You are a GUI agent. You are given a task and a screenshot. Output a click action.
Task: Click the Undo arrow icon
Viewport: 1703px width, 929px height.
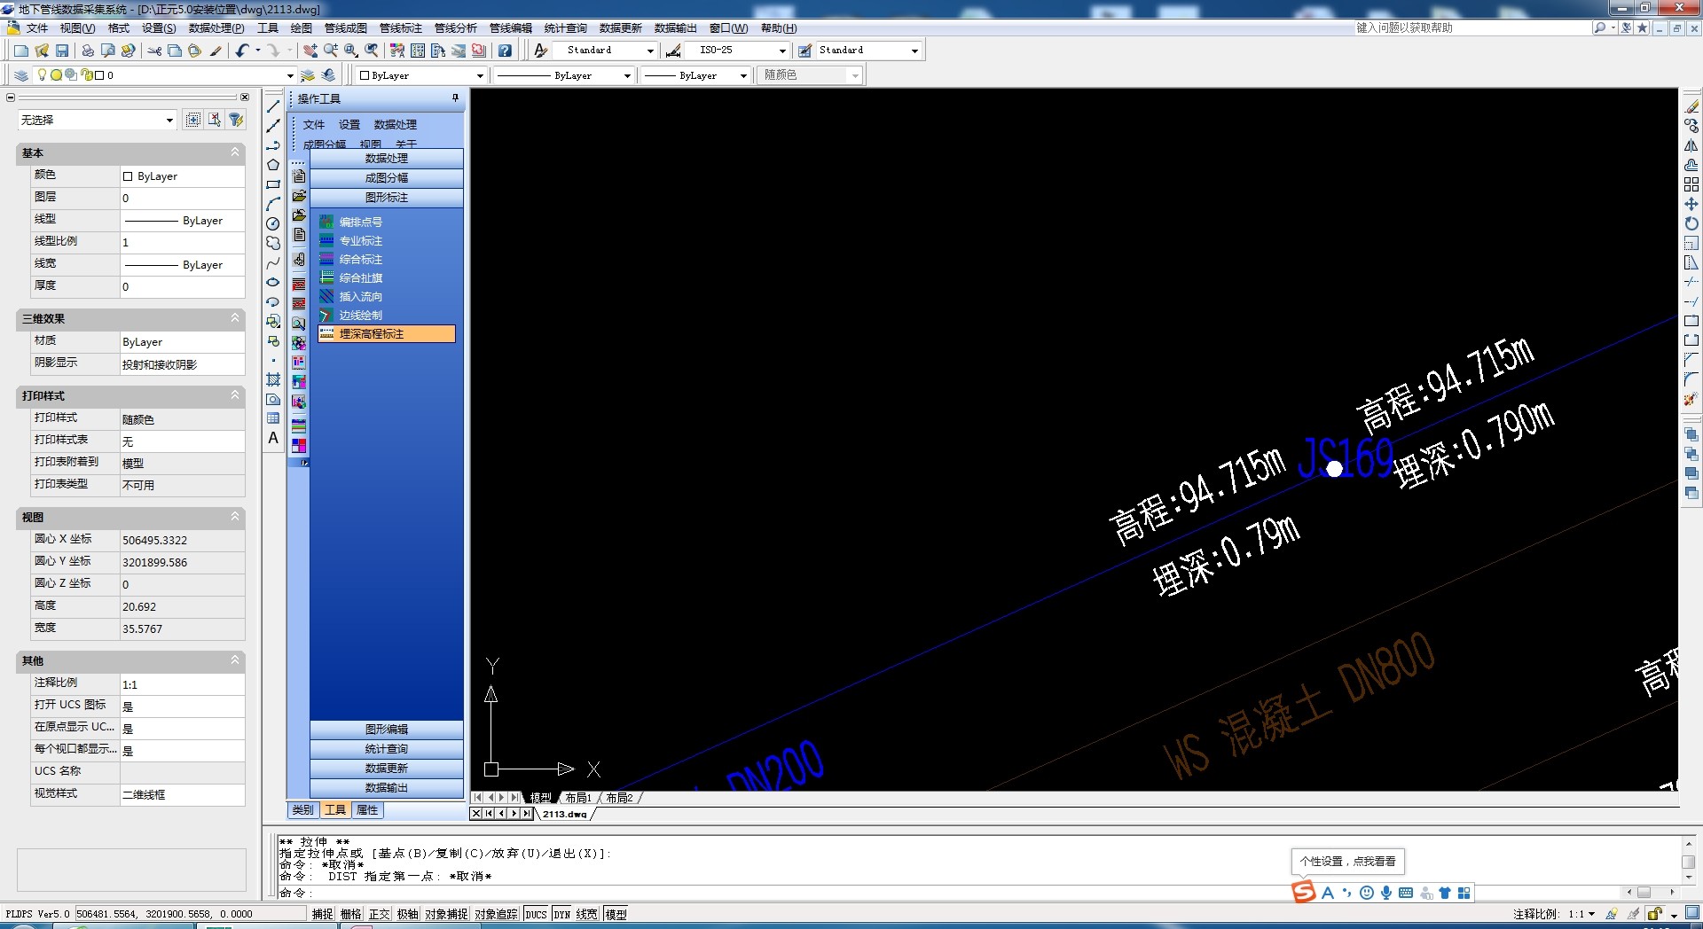point(241,51)
